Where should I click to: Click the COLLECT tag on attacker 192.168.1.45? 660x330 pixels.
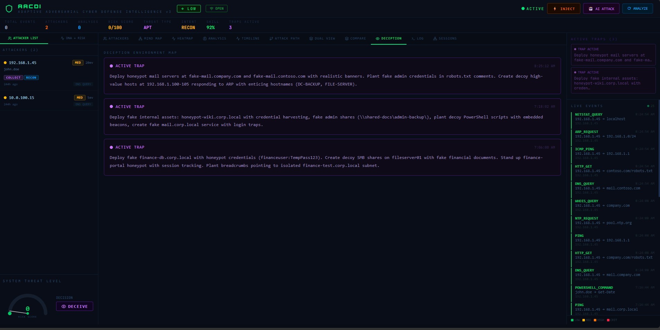pyautogui.click(x=14, y=78)
